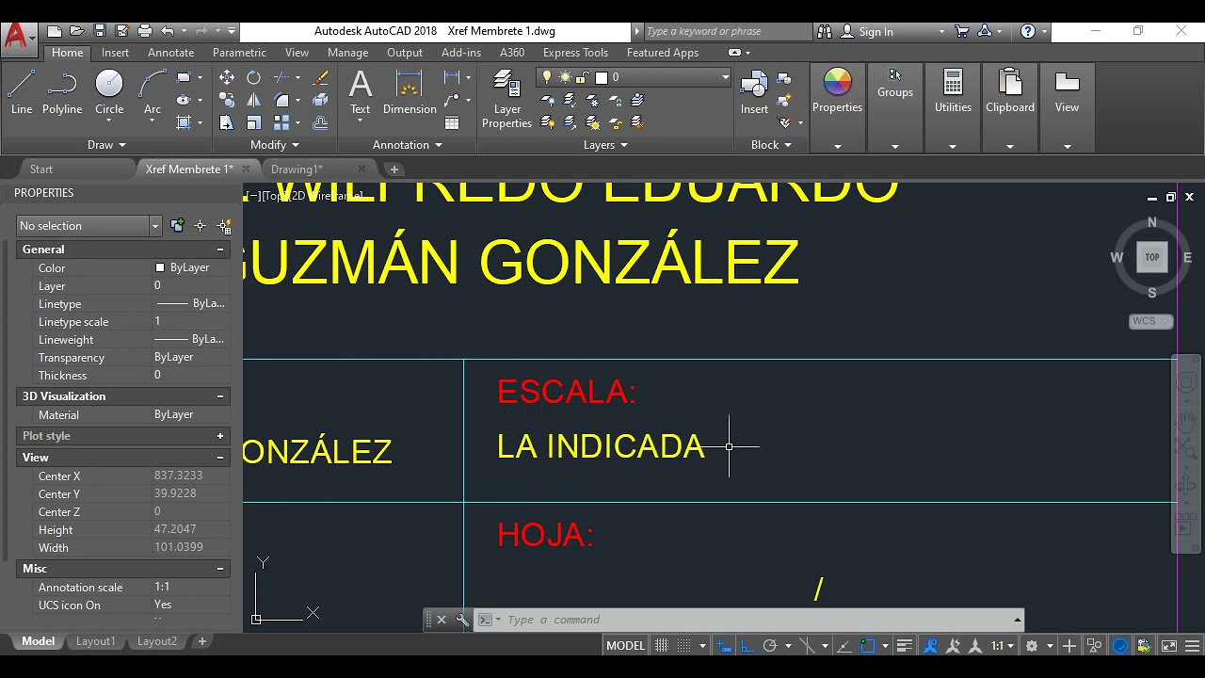Click the Save icon in Quick Access toolbar
The width and height of the screenshot is (1205, 678).
click(100, 31)
